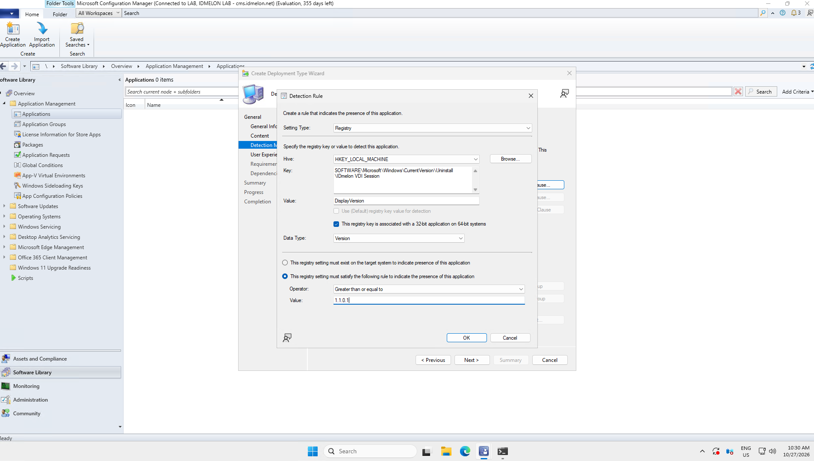Viewport: 814px width, 461px height.
Task: Open the Hive dropdown
Action: click(x=406, y=159)
